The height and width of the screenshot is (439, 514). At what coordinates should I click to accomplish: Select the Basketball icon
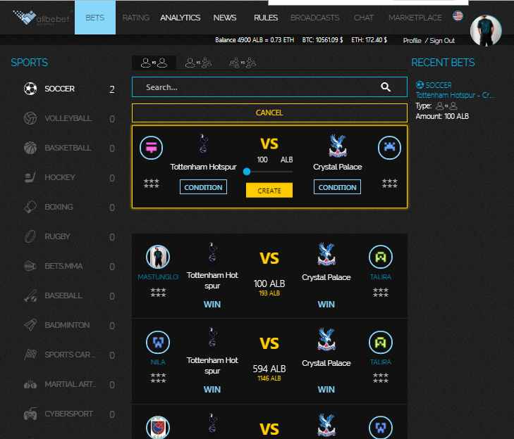click(30, 148)
